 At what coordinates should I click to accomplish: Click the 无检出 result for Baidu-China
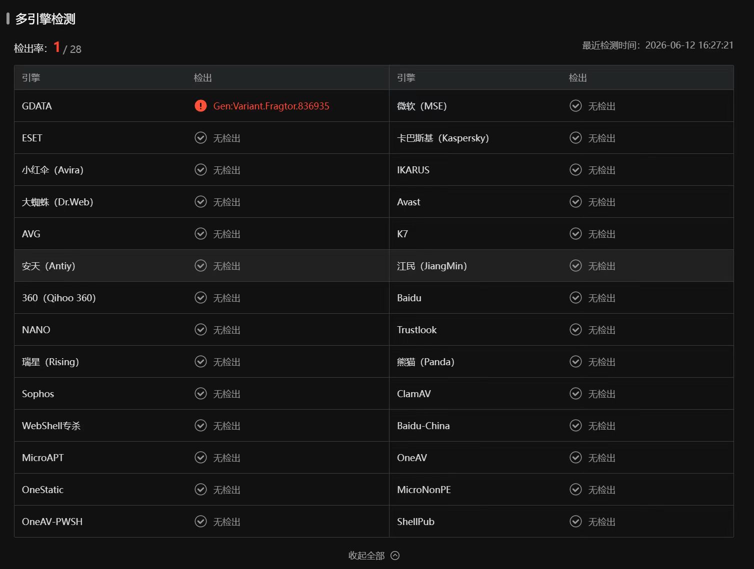tap(601, 426)
